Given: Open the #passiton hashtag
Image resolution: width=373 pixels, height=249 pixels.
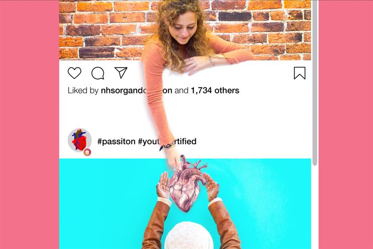Looking at the screenshot, I should tap(116, 141).
